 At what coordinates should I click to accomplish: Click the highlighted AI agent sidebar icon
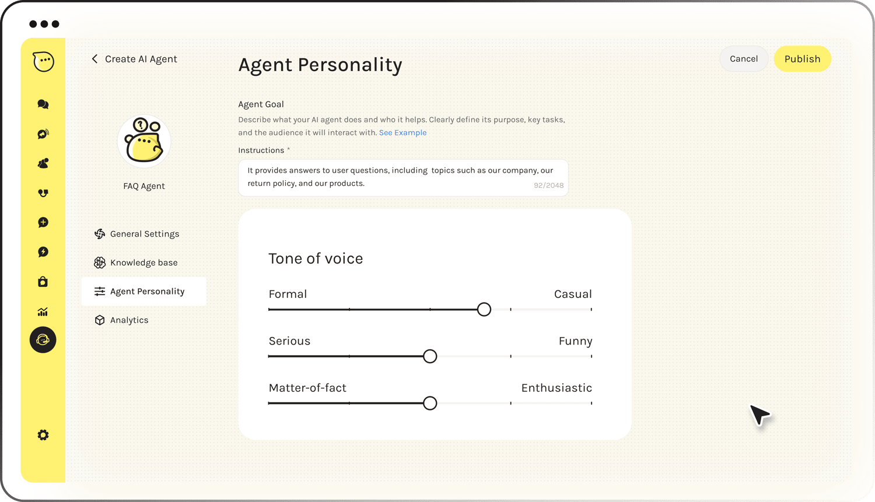click(x=43, y=339)
